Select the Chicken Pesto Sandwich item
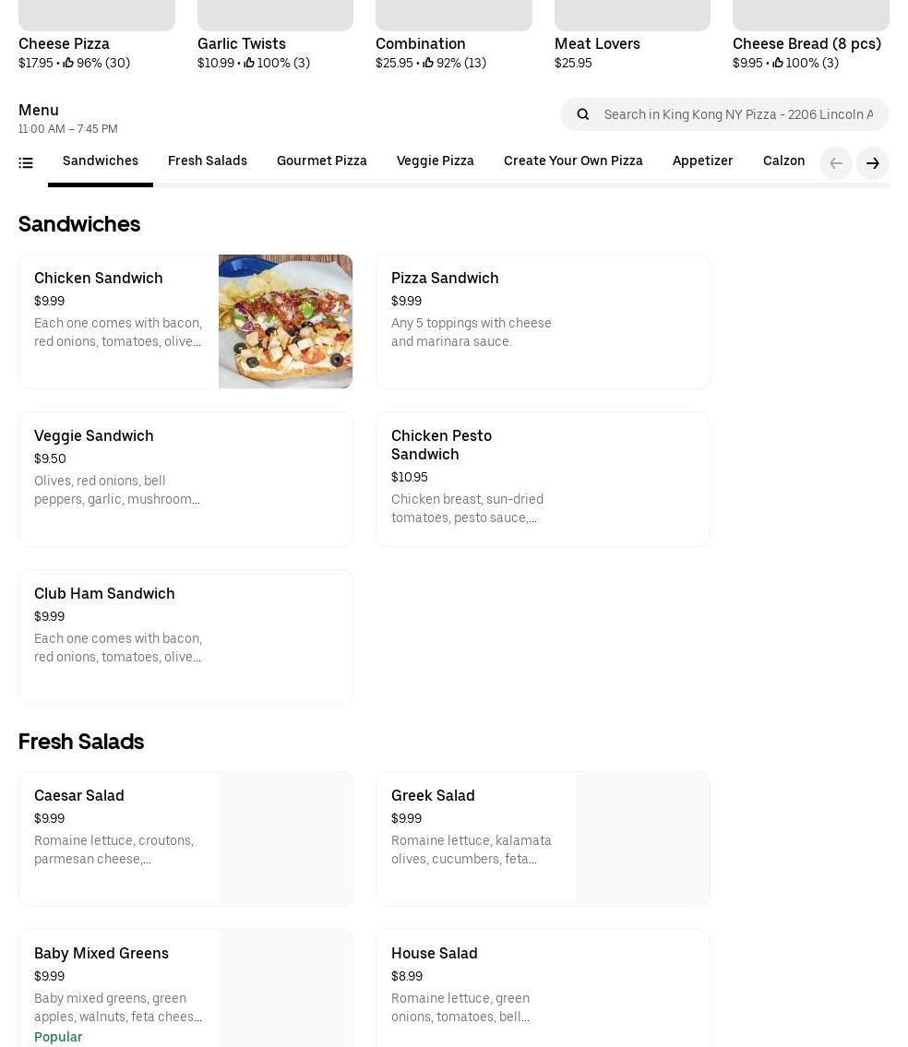This screenshot has height=1047, width=908. click(x=543, y=479)
